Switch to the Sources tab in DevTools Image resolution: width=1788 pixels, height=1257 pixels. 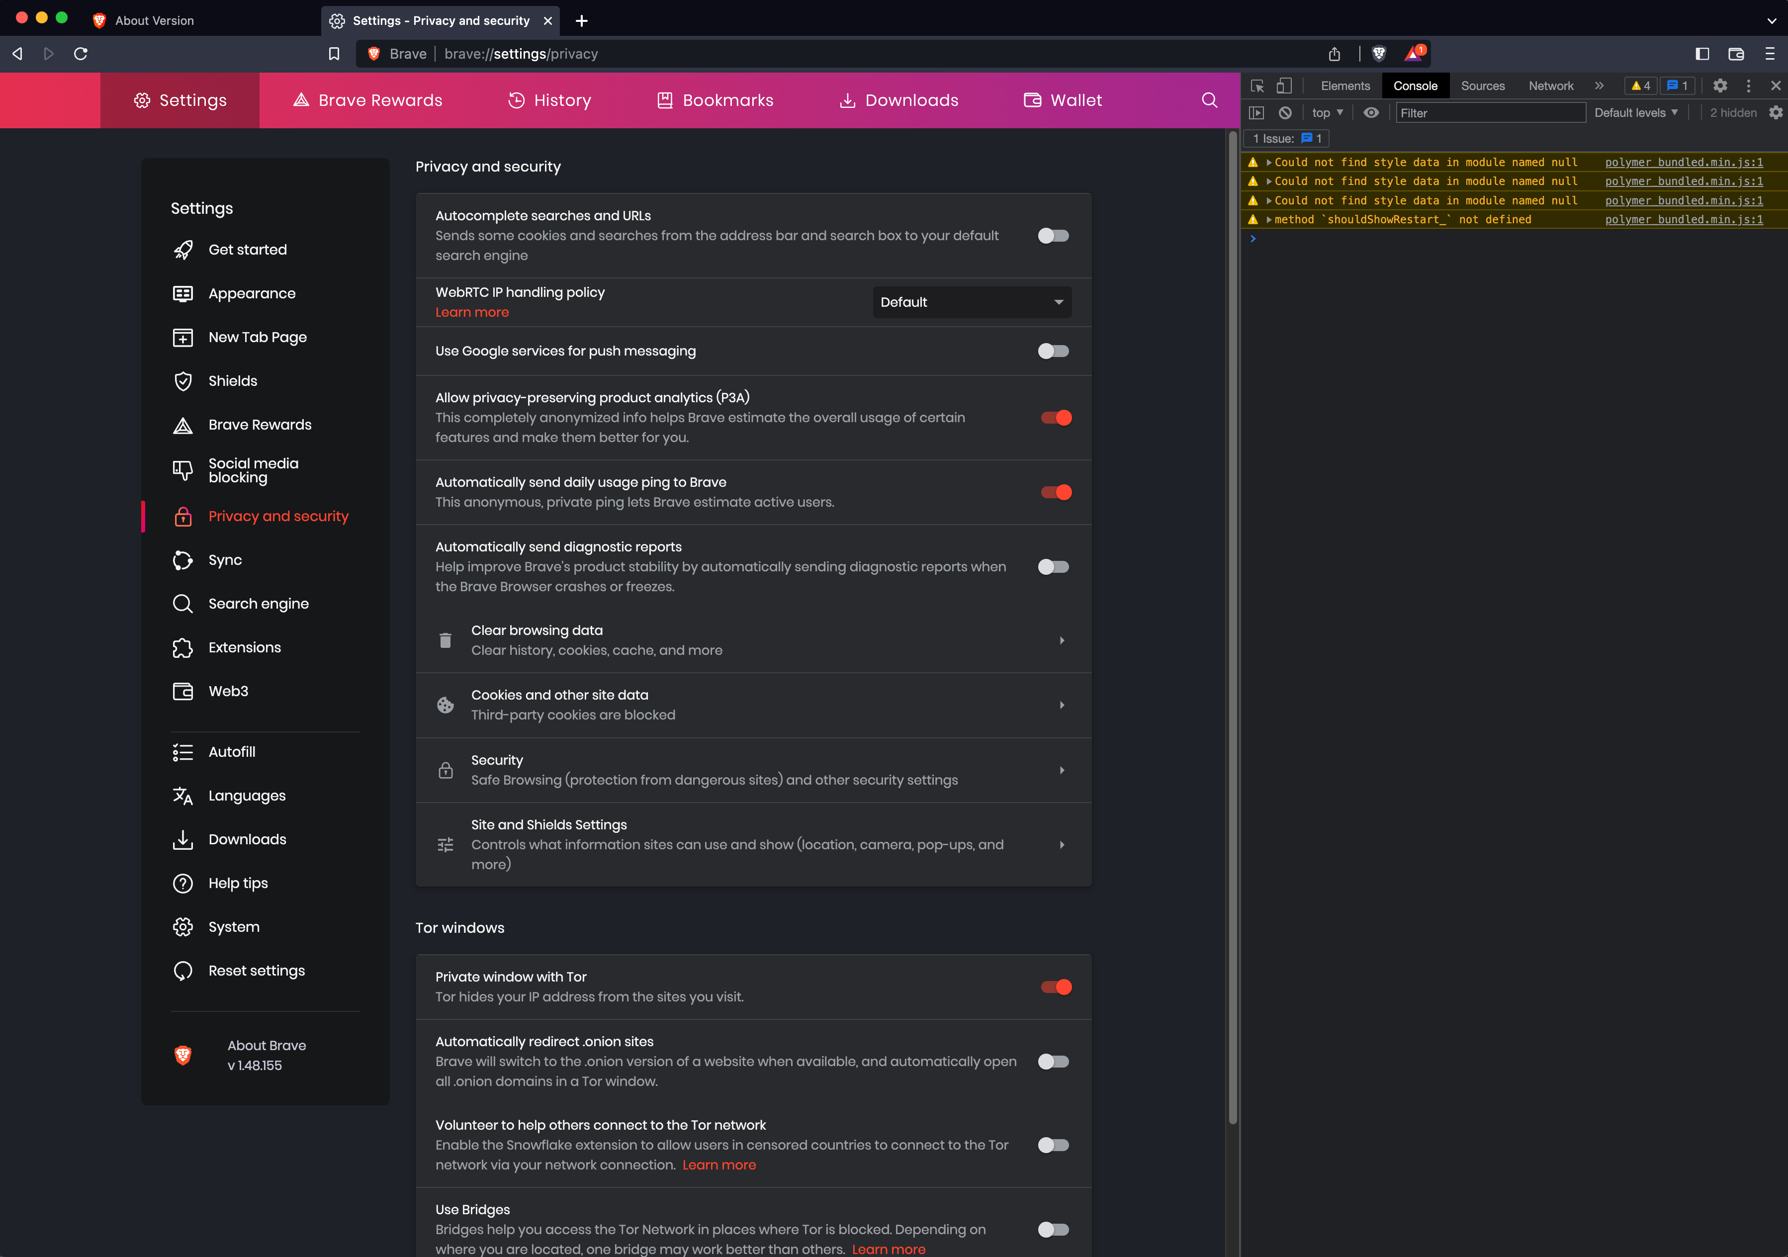pos(1482,86)
